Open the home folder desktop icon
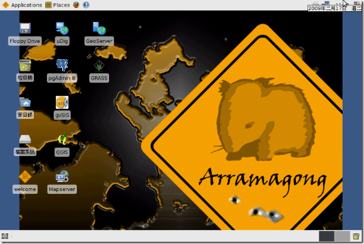 tap(25, 103)
